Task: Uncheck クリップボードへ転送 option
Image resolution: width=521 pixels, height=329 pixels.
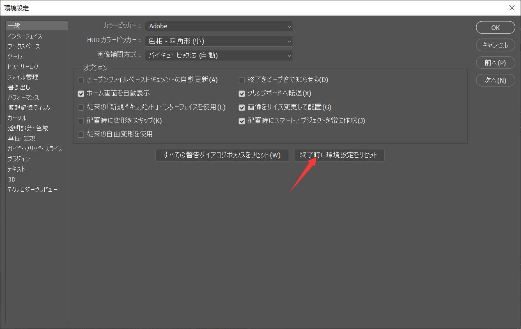Action: point(242,93)
